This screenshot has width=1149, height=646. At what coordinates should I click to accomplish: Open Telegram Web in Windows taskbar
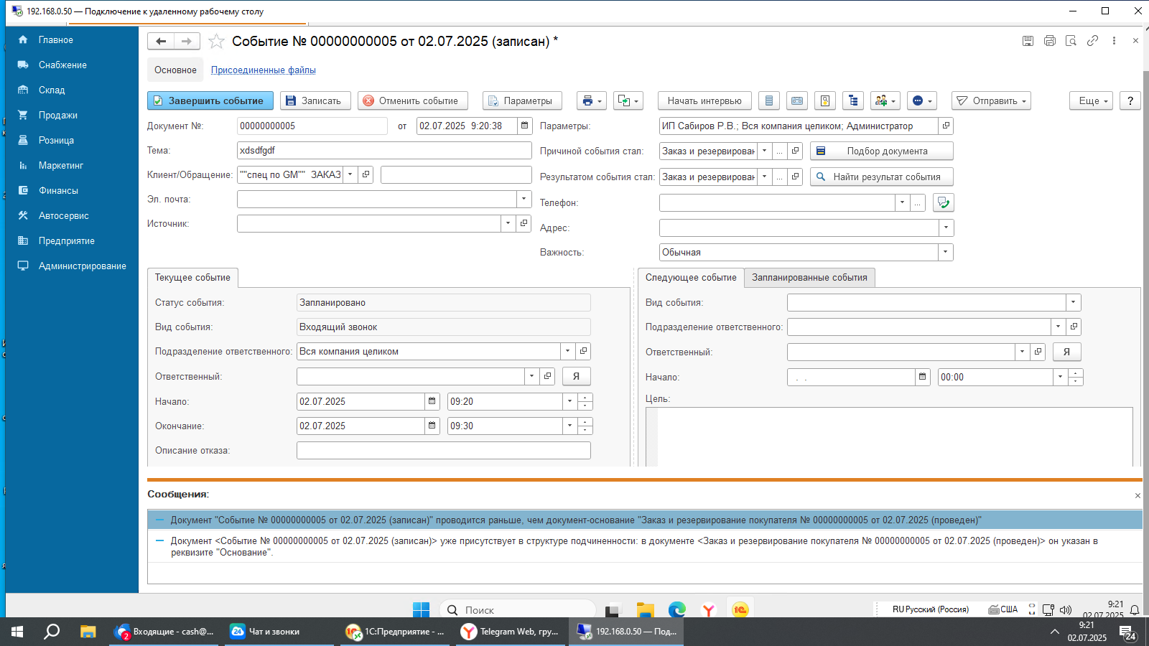(511, 632)
